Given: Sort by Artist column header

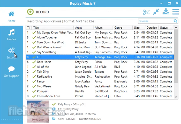Looking at the screenshot, I should [84, 28].
